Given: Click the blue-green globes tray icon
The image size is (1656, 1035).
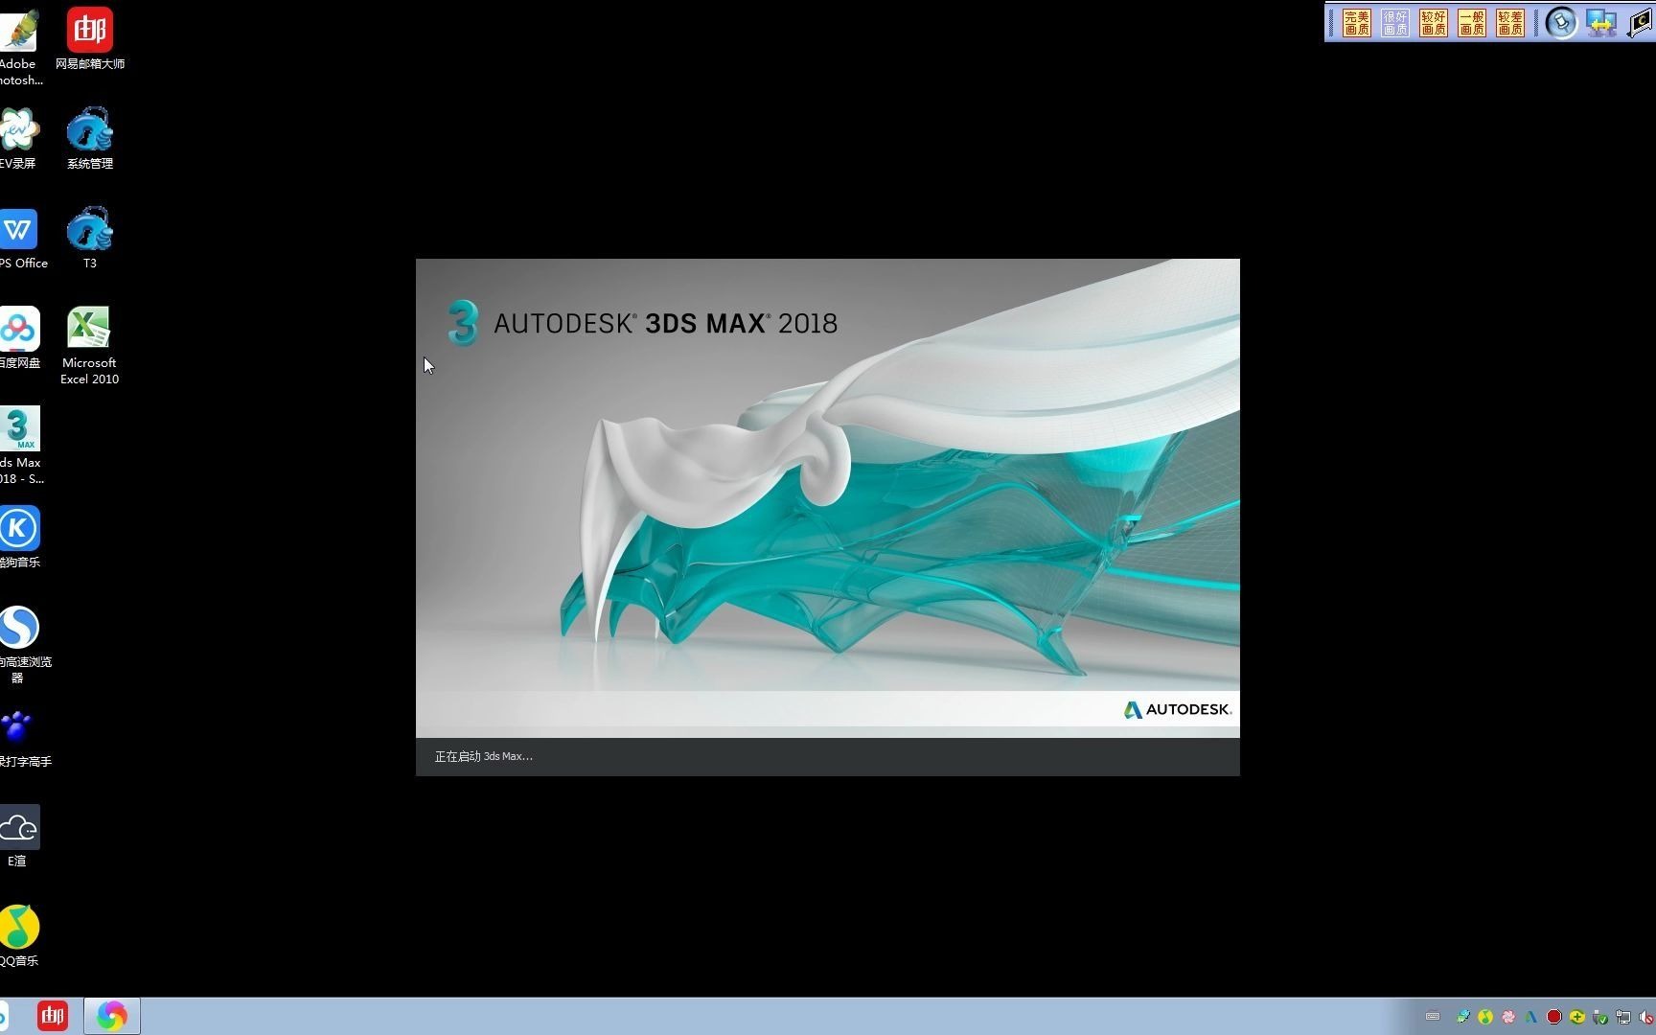Looking at the screenshot, I should click(1462, 1017).
